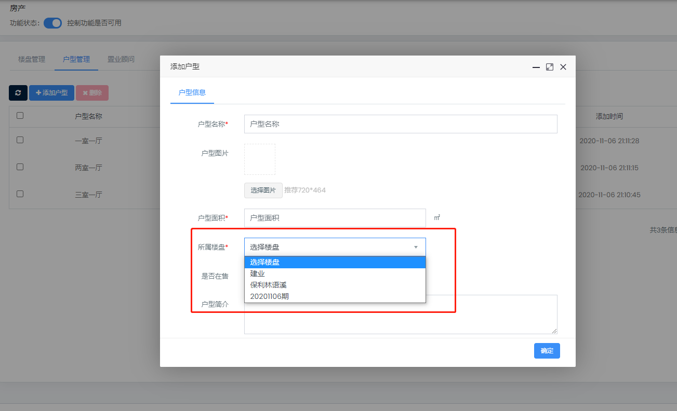Maximize the 添加户型 dialog
Viewport: 677px width, 411px height.
pos(550,67)
